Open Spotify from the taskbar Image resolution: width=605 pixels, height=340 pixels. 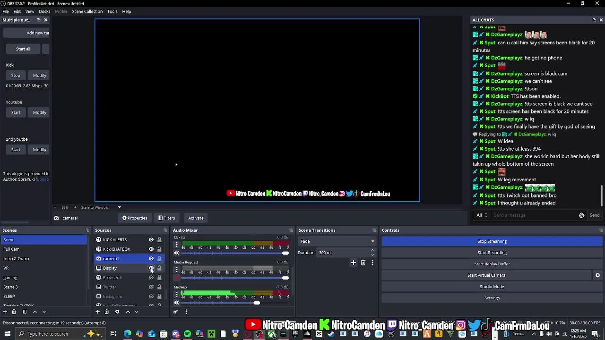tap(188, 334)
